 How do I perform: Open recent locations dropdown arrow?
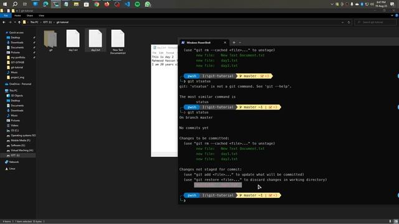click(15, 22)
